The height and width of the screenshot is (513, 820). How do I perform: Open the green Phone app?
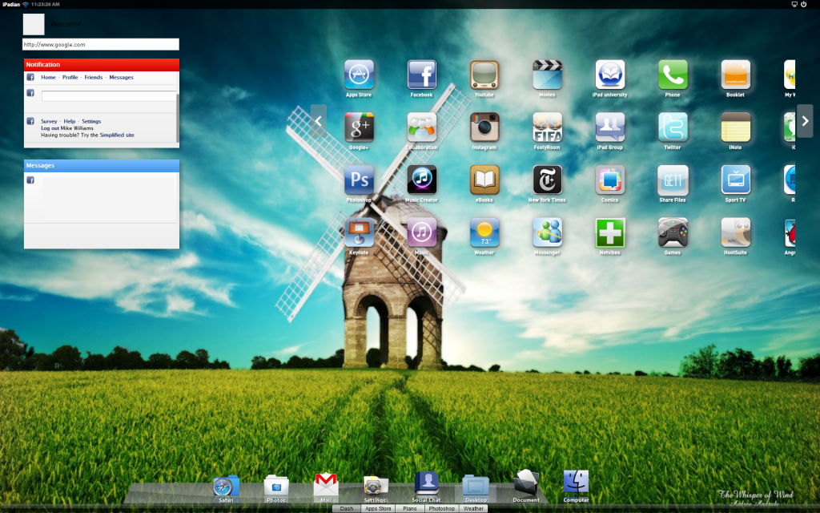pyautogui.click(x=673, y=75)
